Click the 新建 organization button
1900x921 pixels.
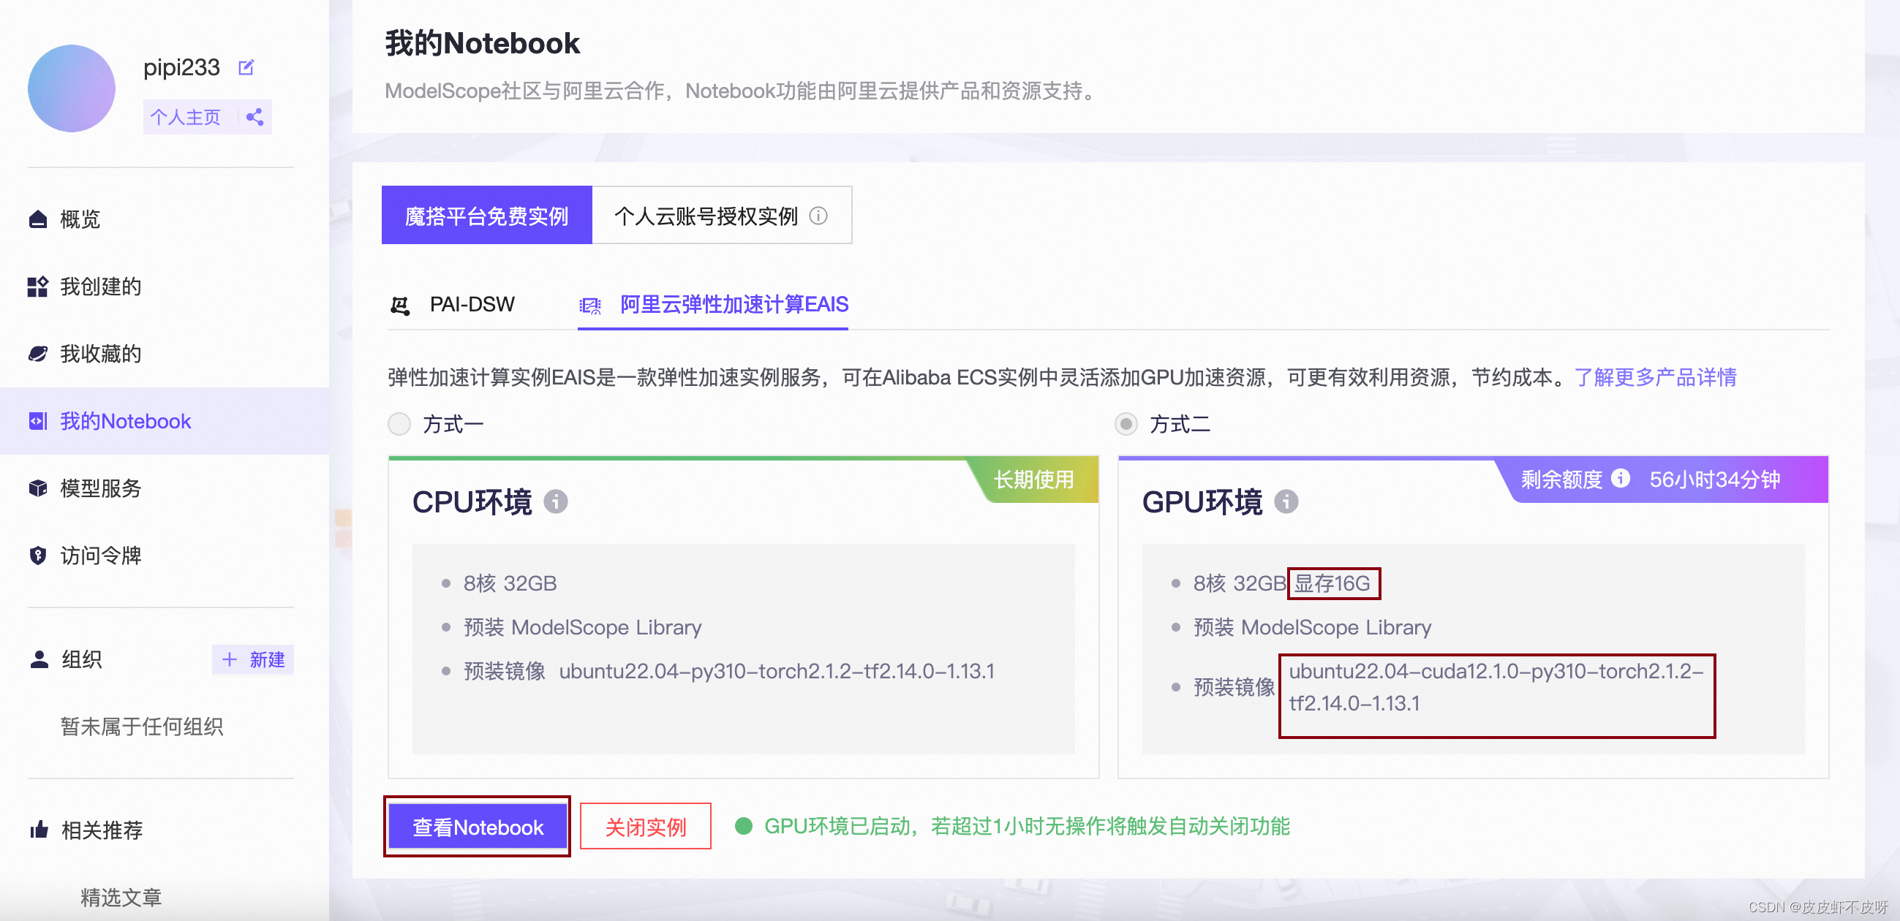point(253,659)
